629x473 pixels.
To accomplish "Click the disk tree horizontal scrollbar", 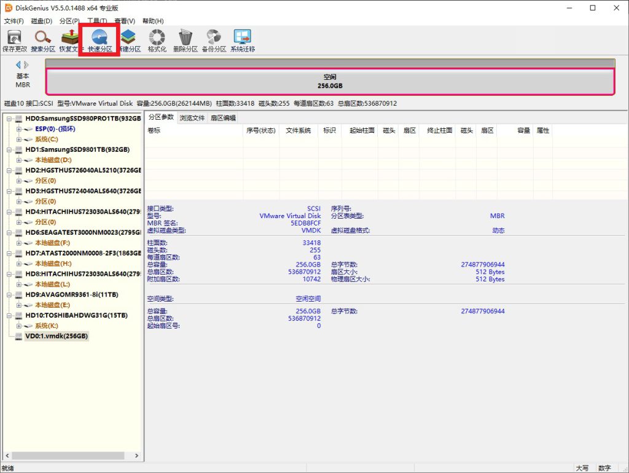I will (x=68, y=455).
